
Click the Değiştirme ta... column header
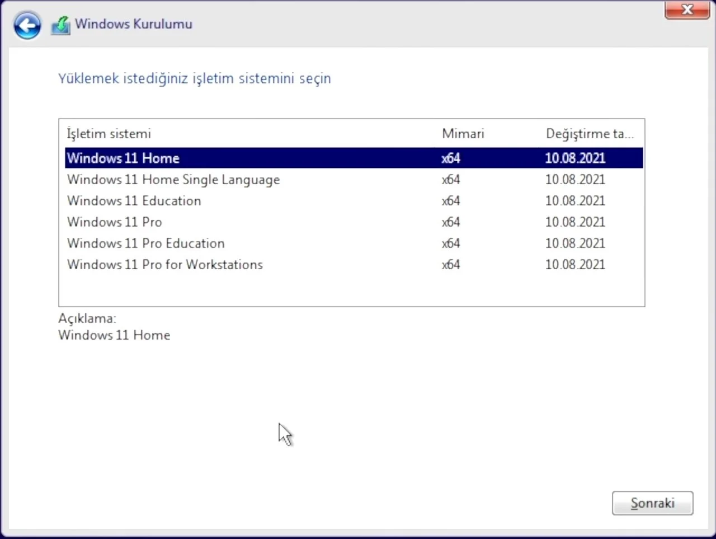click(590, 134)
